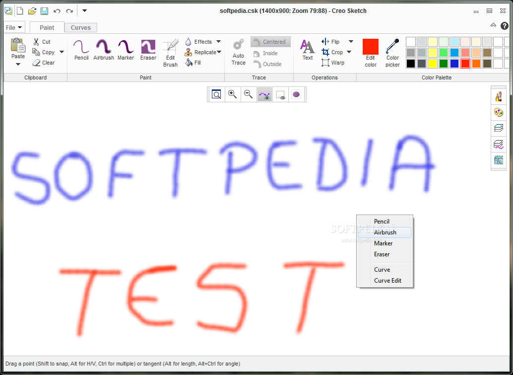Viewport: 513px width, 375px height.
Task: Activate the Color picker eyedropper
Action: pyautogui.click(x=392, y=53)
